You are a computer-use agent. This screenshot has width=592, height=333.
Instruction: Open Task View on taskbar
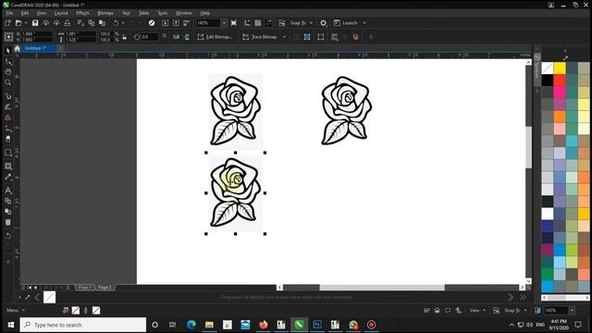pos(173,325)
